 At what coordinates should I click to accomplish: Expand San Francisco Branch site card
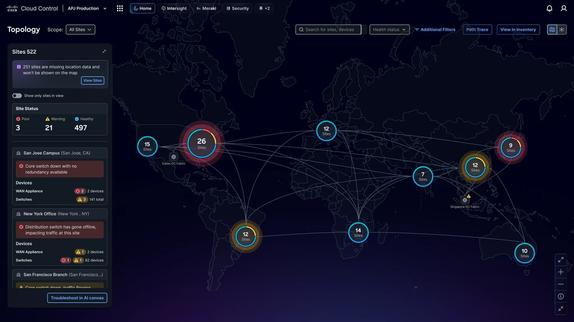coord(59,274)
